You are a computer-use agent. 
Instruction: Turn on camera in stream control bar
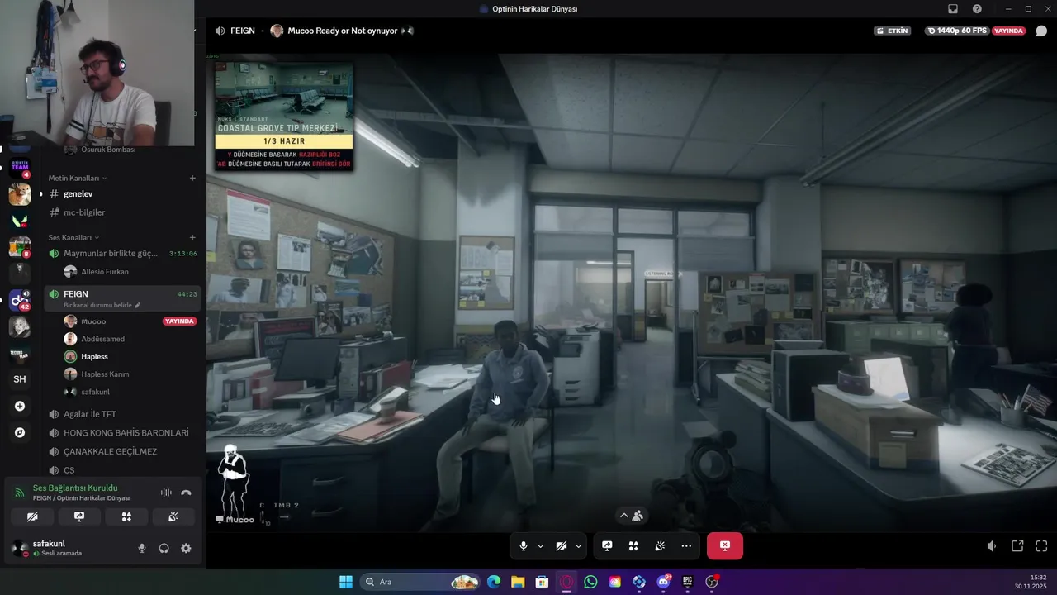pyautogui.click(x=562, y=546)
